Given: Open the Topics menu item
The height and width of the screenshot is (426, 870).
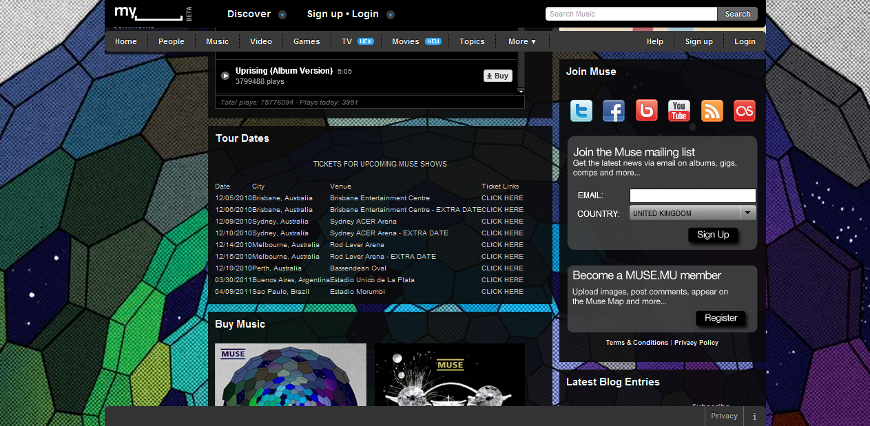Looking at the screenshot, I should click(x=472, y=41).
